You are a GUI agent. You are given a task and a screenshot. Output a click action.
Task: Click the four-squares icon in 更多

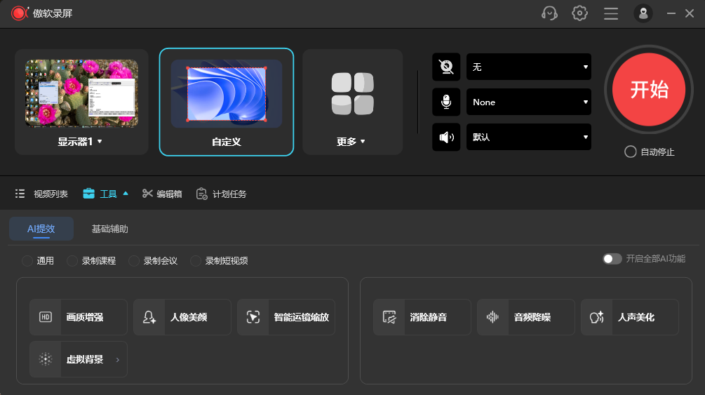coord(352,93)
